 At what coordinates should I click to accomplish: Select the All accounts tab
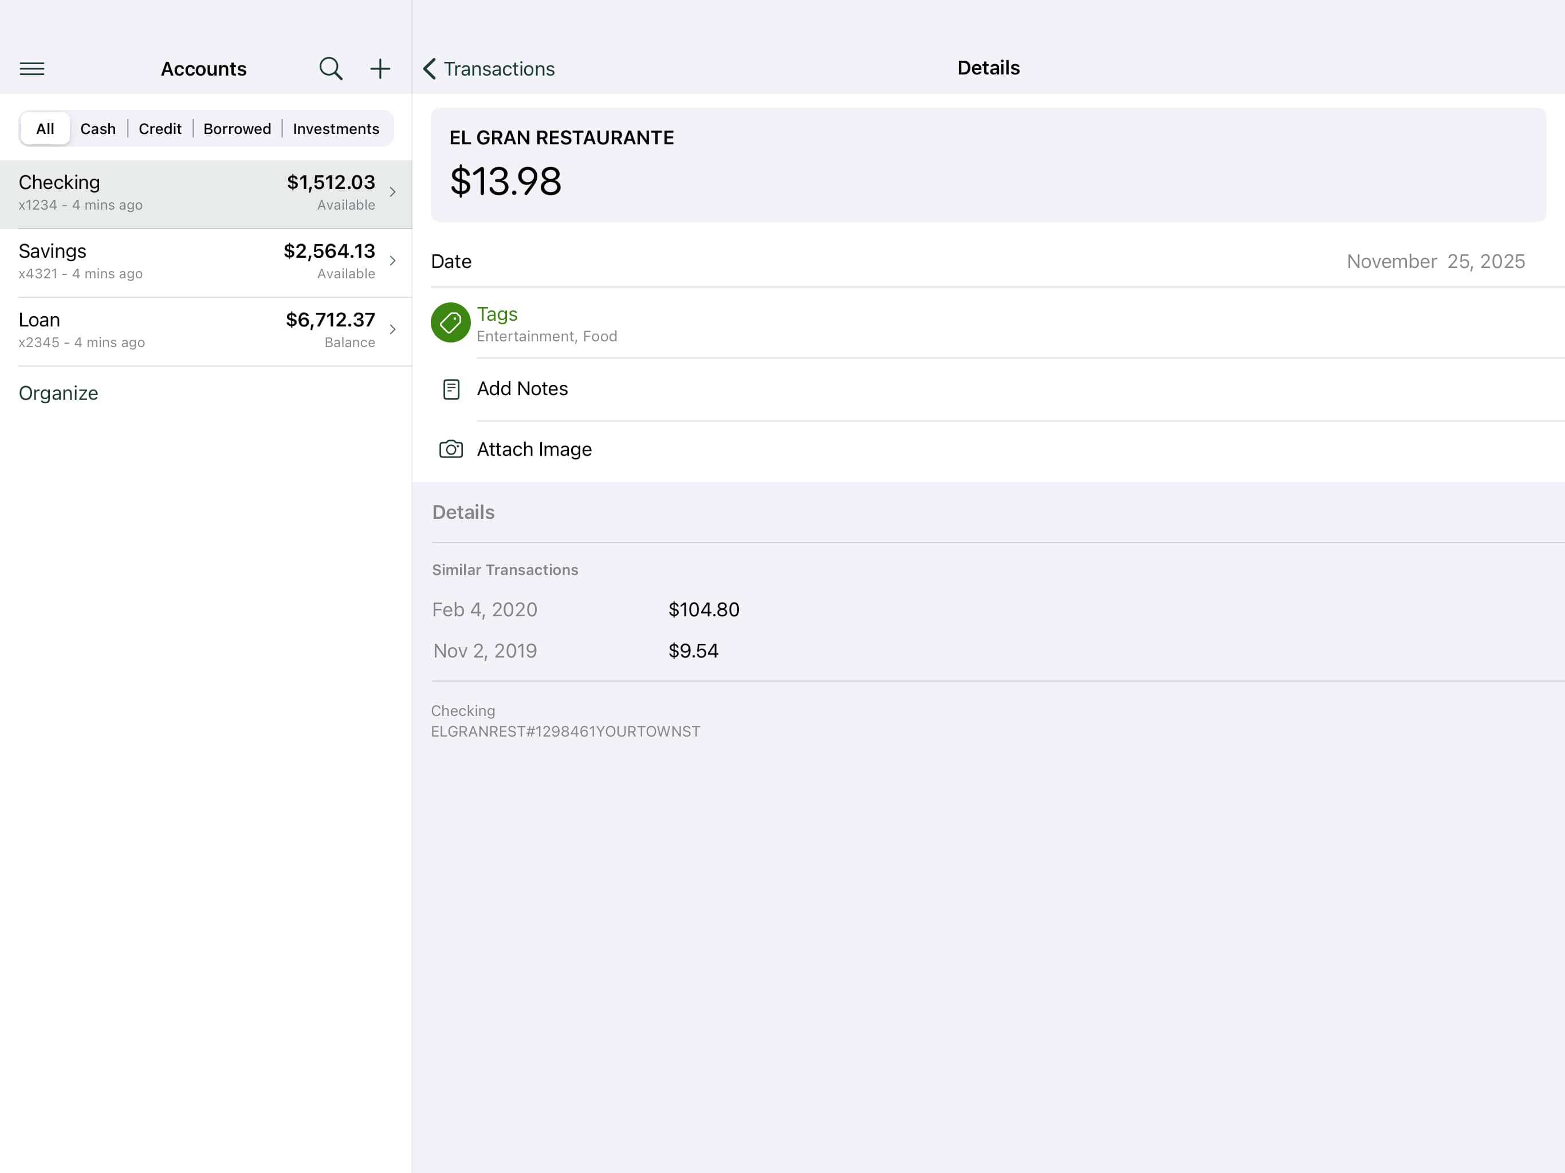pyautogui.click(x=45, y=129)
